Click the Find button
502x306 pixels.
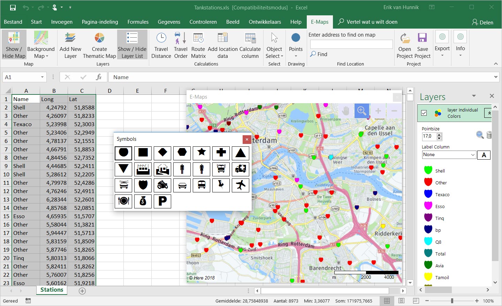pyautogui.click(x=319, y=54)
